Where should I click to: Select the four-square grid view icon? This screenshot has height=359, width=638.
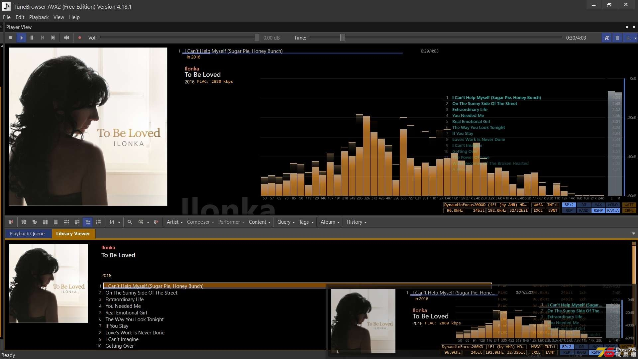pyautogui.click(x=45, y=222)
